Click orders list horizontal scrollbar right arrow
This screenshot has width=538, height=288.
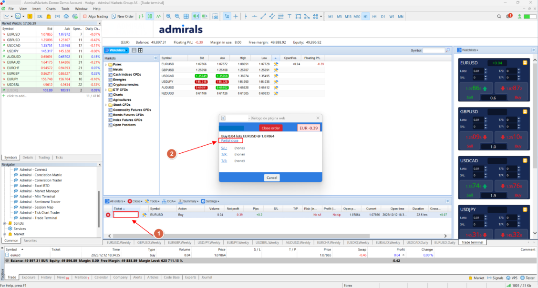point(445,236)
